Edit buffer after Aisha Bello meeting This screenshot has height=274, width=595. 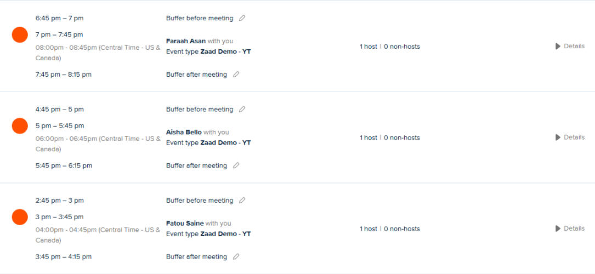click(x=236, y=165)
